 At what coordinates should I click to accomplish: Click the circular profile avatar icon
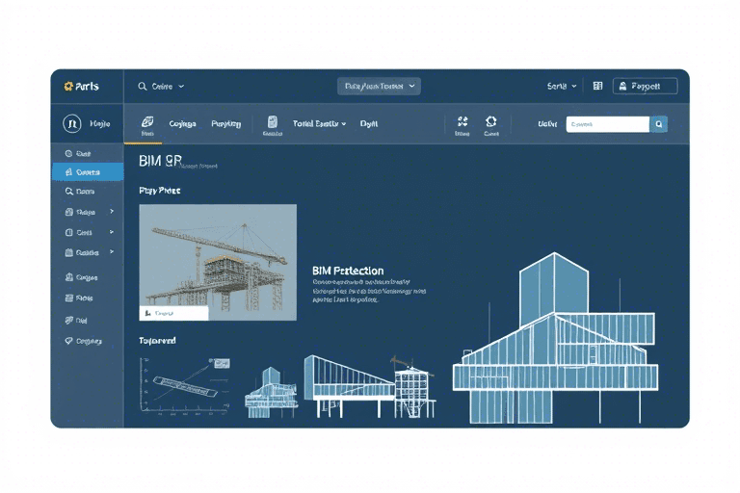(70, 123)
